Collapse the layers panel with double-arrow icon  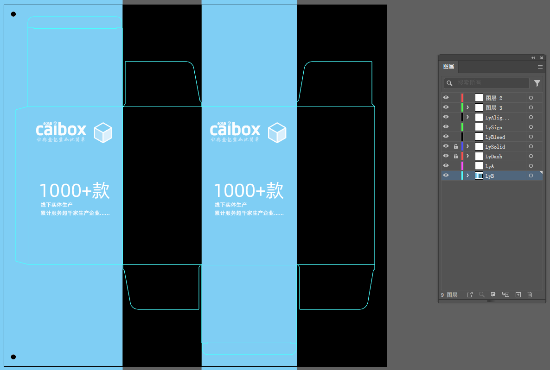pyautogui.click(x=533, y=58)
